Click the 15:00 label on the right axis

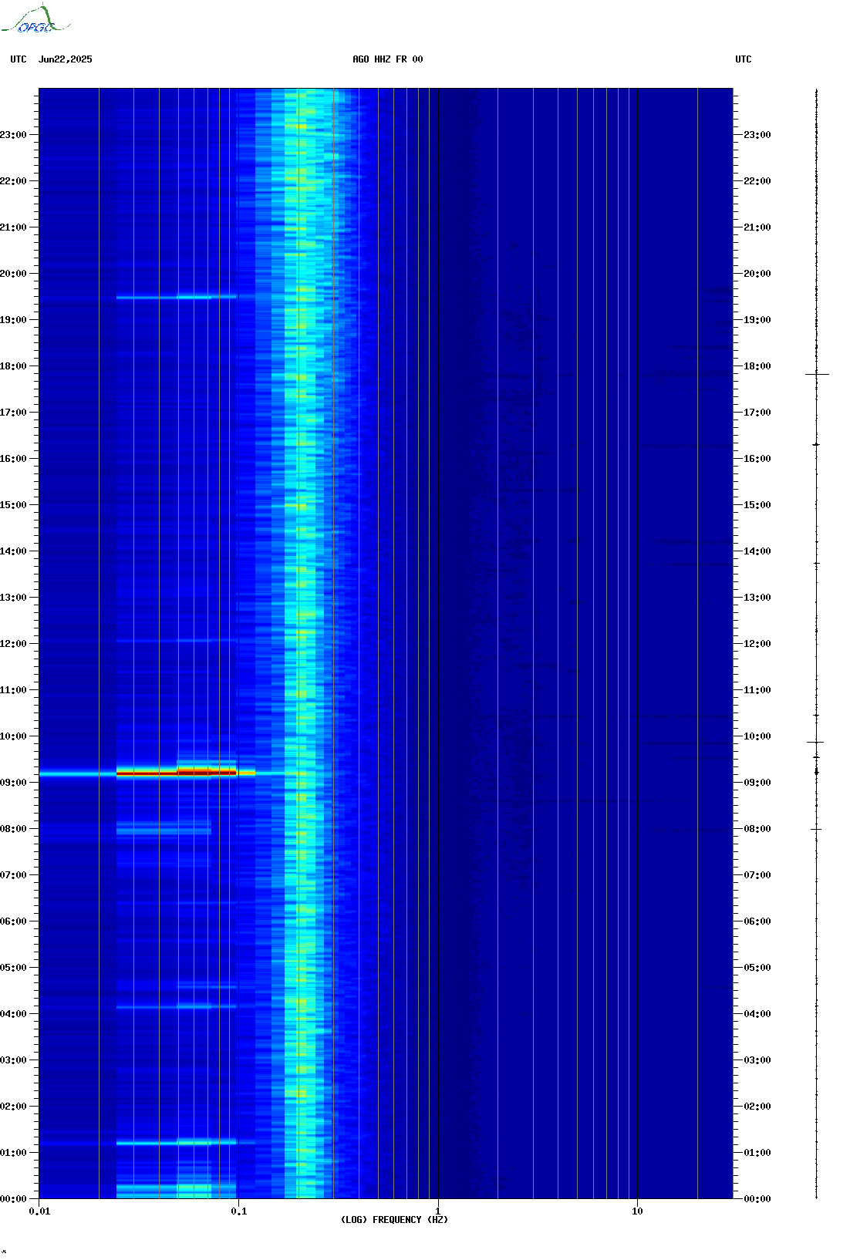pos(757,505)
